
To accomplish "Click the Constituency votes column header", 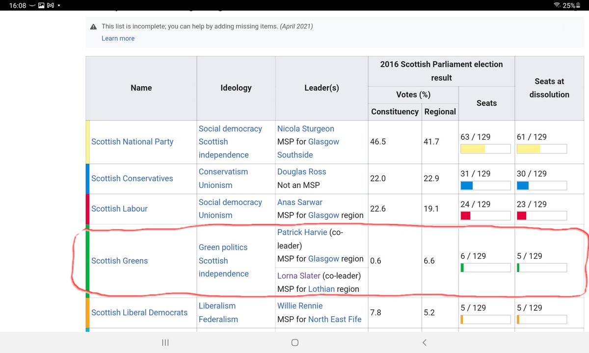I will (x=395, y=112).
